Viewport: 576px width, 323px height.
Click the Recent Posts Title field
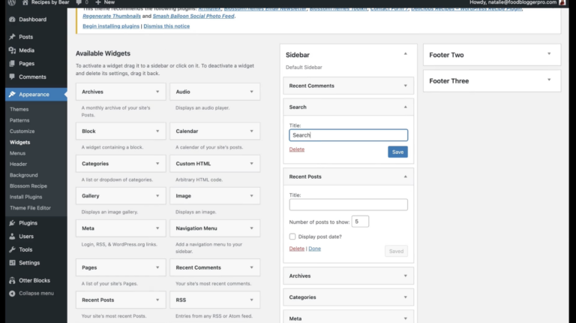click(x=348, y=204)
